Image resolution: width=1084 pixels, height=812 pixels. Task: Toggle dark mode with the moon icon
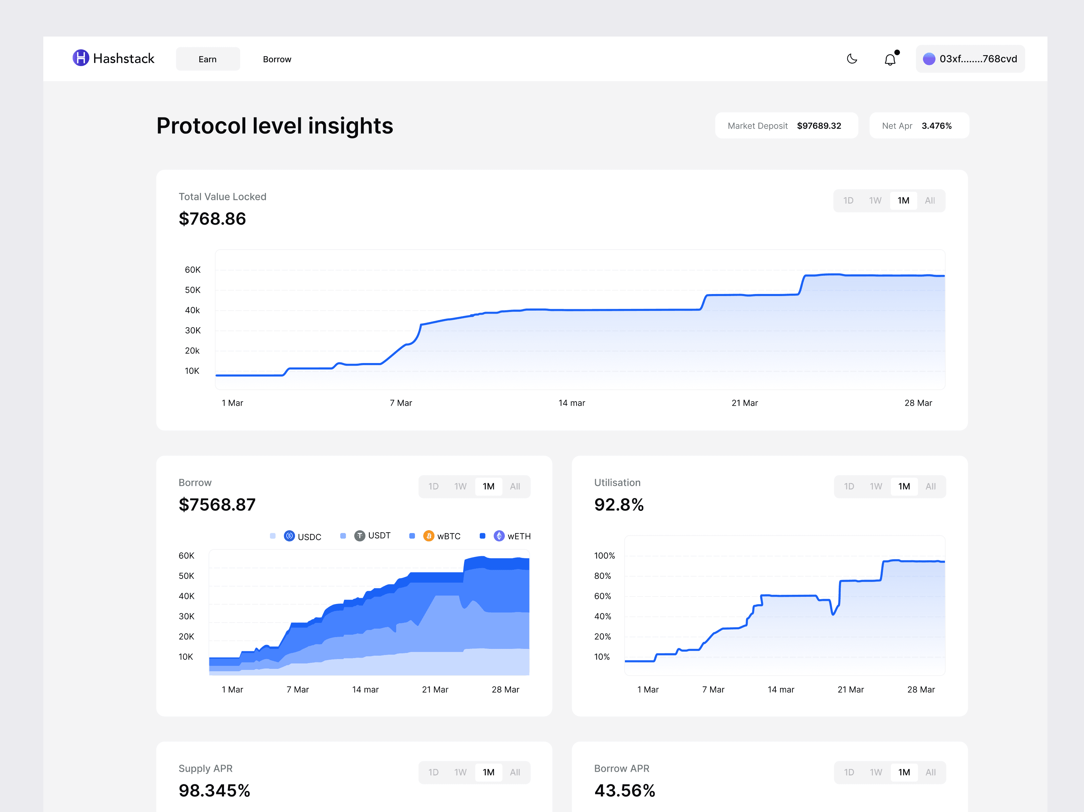tap(852, 59)
